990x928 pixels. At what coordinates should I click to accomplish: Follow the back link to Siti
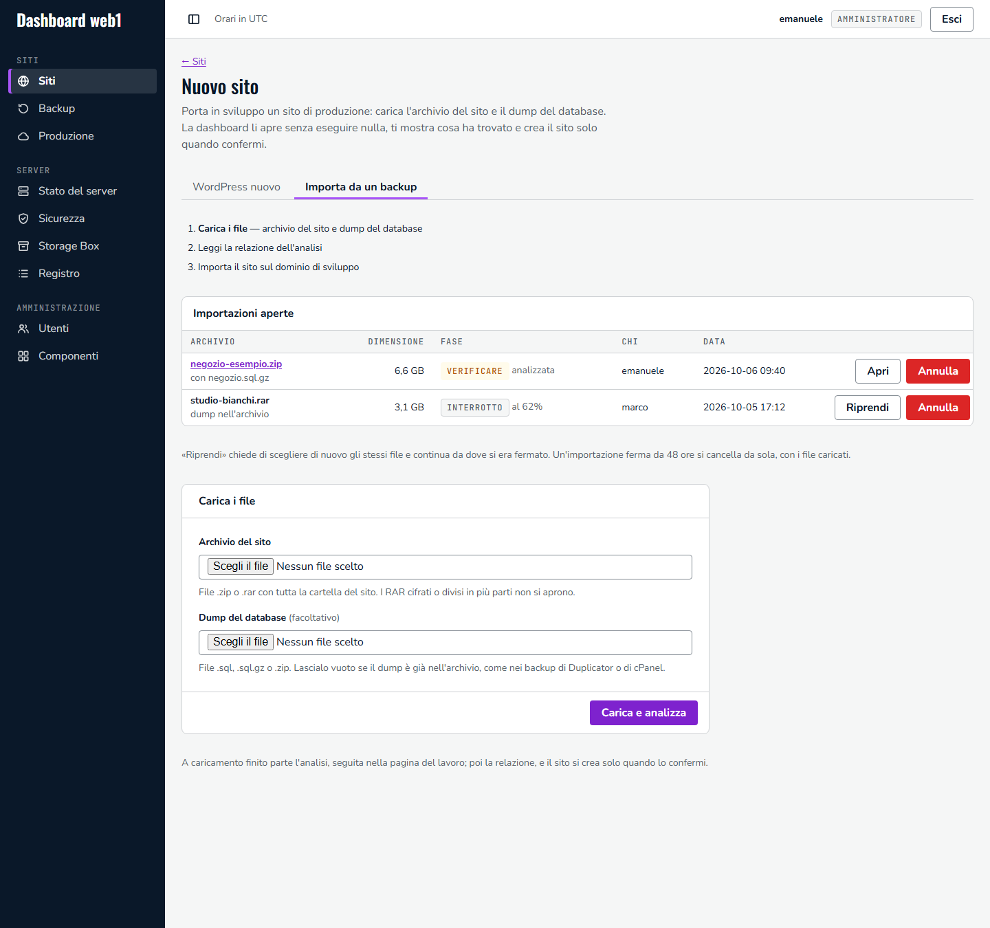coord(194,61)
